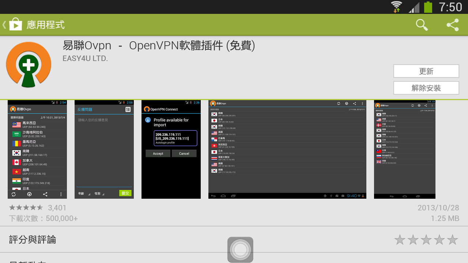Open the OpenVPN Connect import screenshot

171,149
